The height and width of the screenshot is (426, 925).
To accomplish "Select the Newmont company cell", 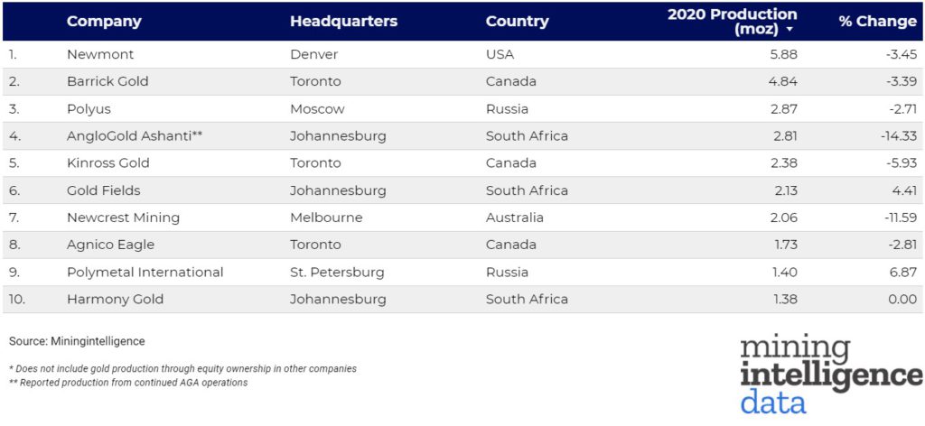I will point(100,54).
